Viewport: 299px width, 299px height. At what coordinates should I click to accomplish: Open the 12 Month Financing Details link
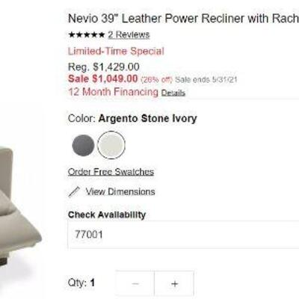tap(173, 93)
